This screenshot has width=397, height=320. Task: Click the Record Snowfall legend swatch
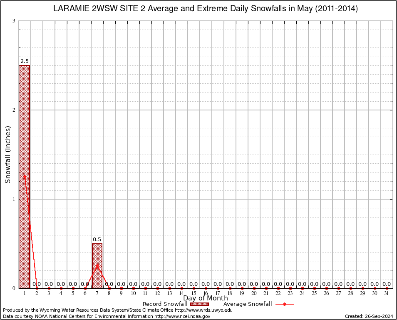coord(200,304)
